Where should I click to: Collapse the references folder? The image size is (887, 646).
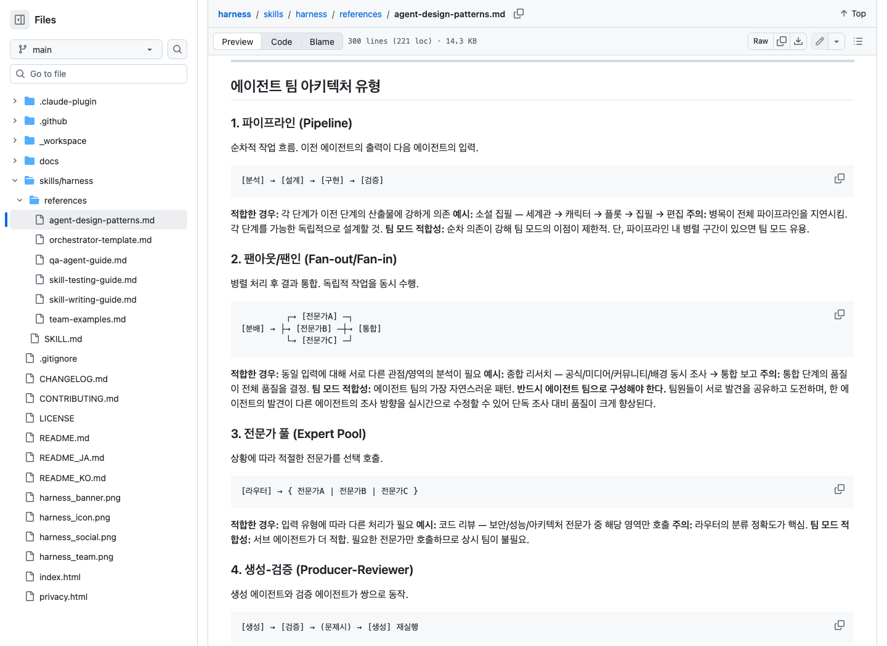20,200
